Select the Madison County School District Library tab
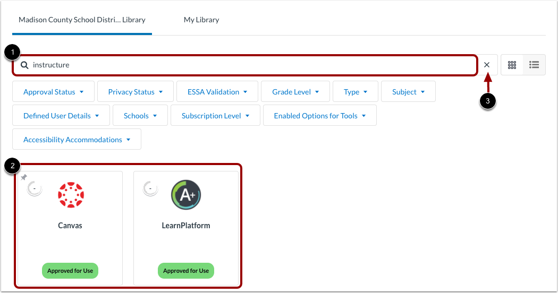Viewport: 558px width, 293px height. pyautogui.click(x=82, y=20)
